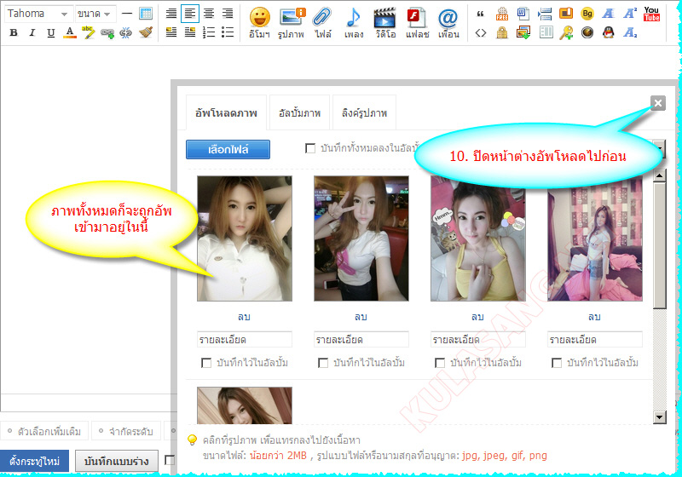Insert a hyperlink with chain icon
This screenshot has width=682, height=477.
[x=107, y=32]
